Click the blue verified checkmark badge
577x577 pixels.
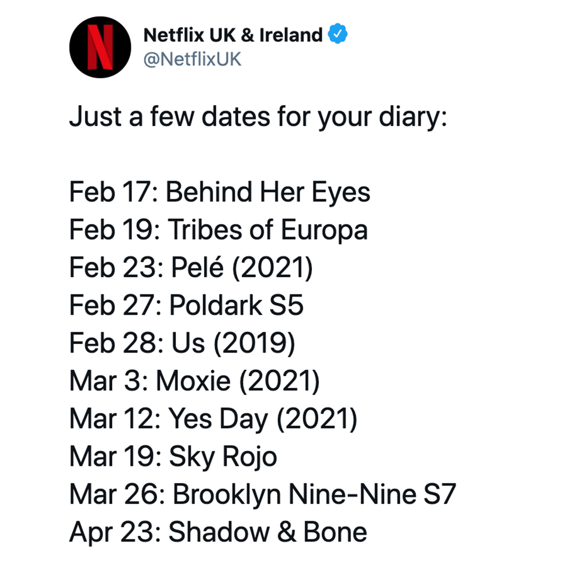tap(338, 34)
